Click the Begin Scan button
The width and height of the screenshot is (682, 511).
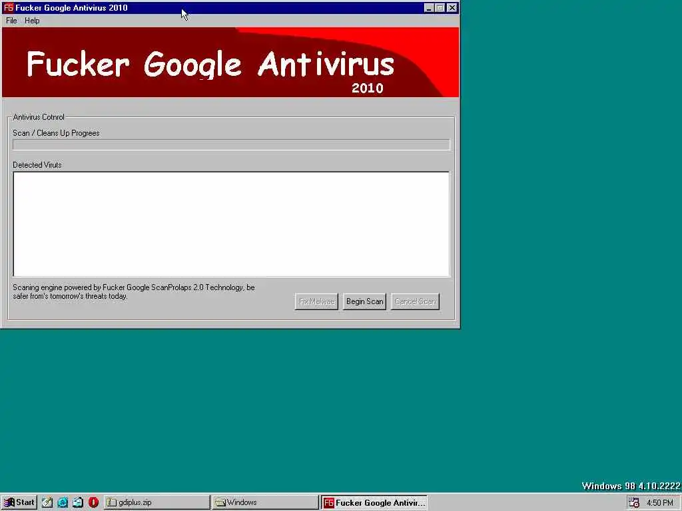pos(364,301)
